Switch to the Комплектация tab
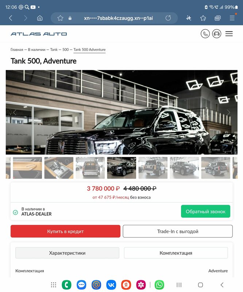Image resolution: width=243 pixels, height=292 pixels. point(176,253)
